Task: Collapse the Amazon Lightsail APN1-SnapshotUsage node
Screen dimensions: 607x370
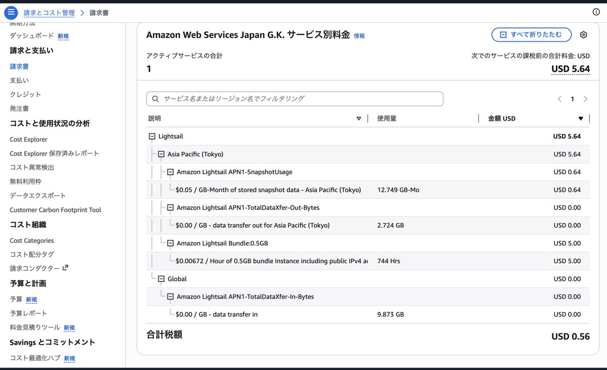Action: tap(170, 172)
